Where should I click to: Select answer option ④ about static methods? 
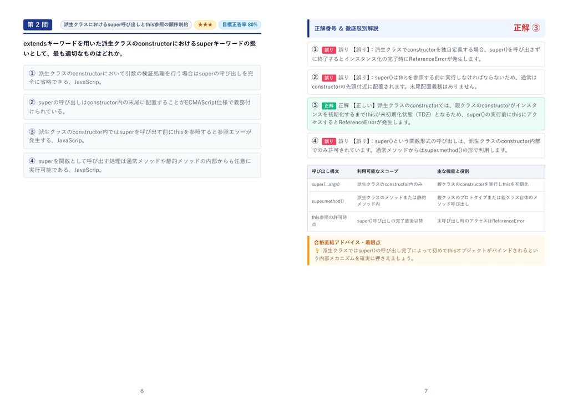point(142,165)
